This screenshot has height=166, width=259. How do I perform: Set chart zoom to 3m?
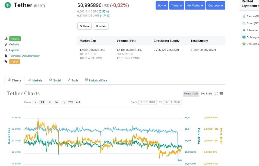56,102
